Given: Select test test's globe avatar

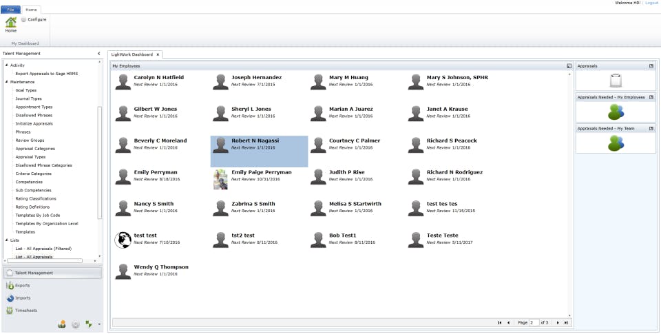Looking at the screenshot, I should point(123,240).
